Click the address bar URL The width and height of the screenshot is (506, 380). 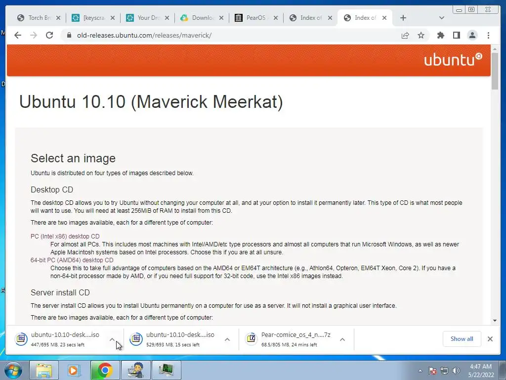coord(144,35)
